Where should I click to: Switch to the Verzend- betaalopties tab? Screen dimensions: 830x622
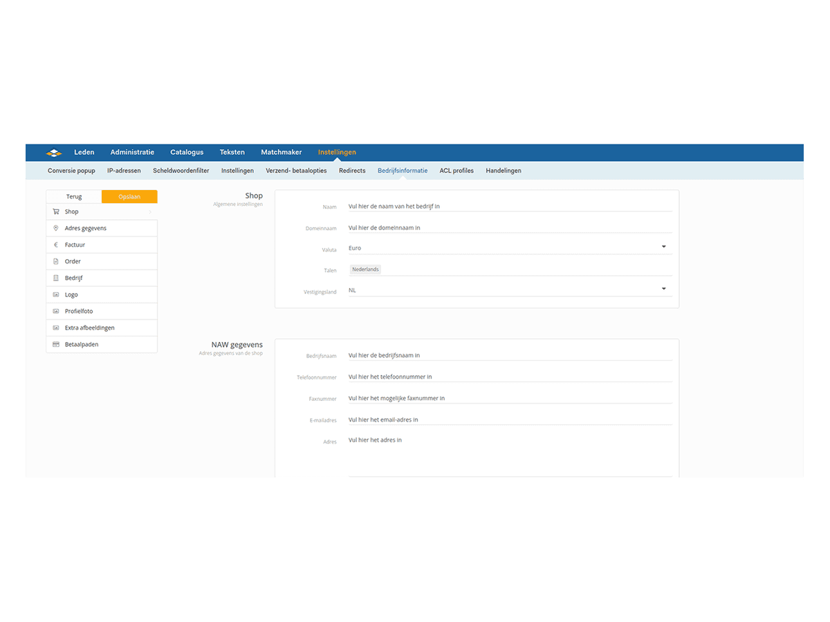(296, 171)
